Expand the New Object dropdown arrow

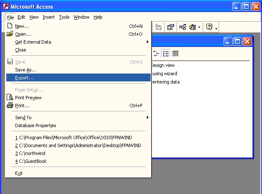coord(199,27)
